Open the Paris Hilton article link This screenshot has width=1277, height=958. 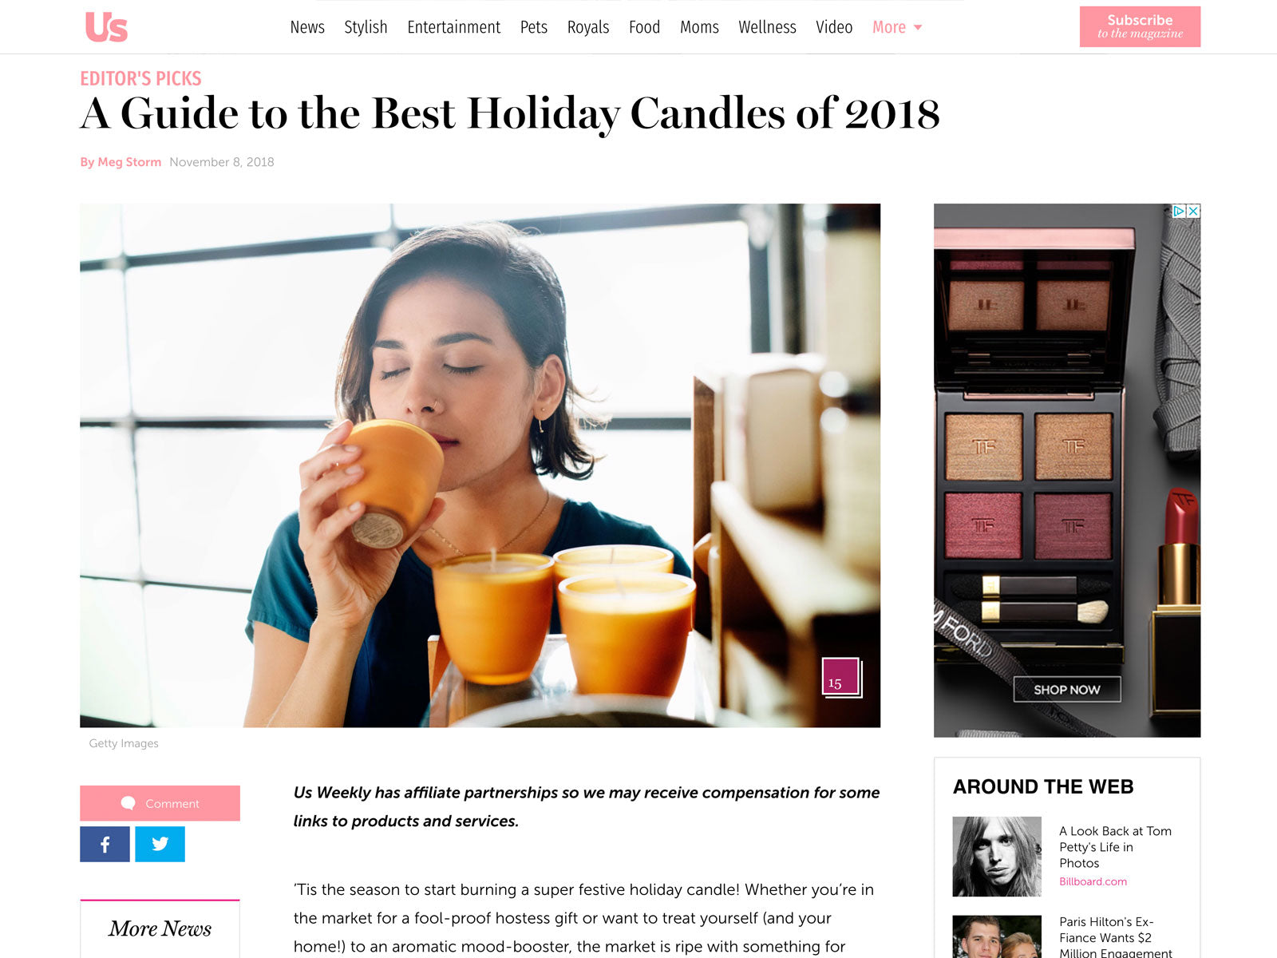point(1115,937)
